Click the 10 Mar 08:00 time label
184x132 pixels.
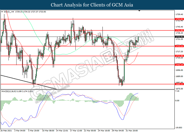48,131
